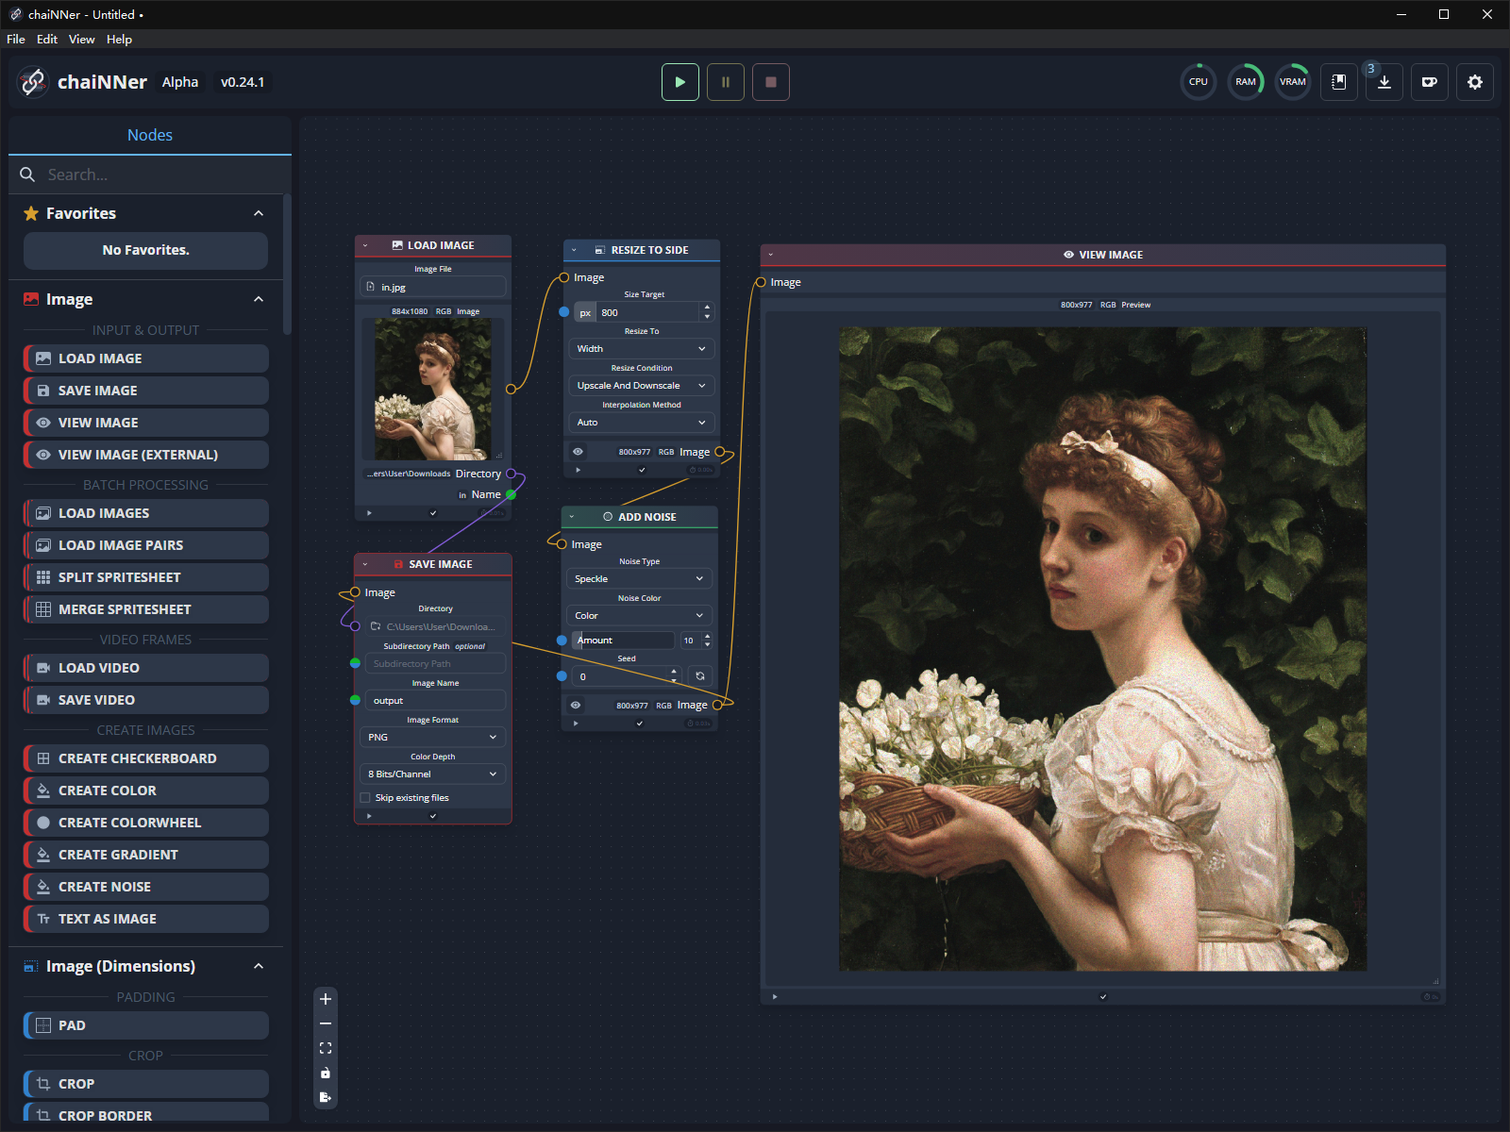Image resolution: width=1510 pixels, height=1132 pixels.
Task: Click the Amount slider in Add Noise
Action: tap(623, 641)
